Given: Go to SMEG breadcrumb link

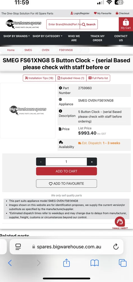Looking at the screenshot, I should (x=28, y=50).
